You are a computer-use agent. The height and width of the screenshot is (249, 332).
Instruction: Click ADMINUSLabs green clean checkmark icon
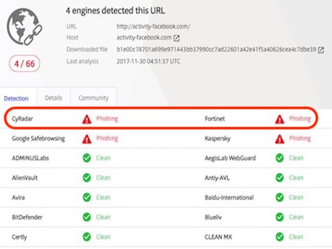87,158
